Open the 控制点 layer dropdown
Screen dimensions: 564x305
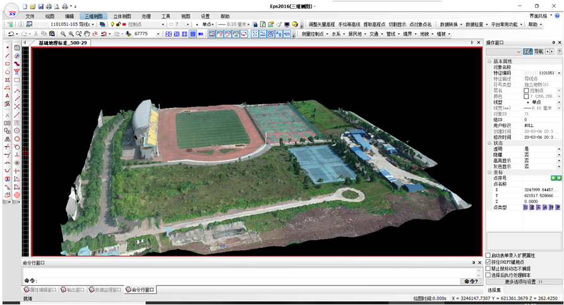[162, 25]
